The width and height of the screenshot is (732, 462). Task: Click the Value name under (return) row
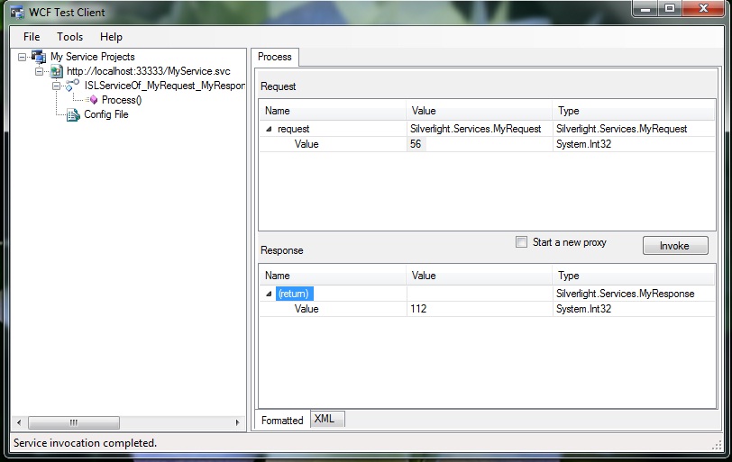pyautogui.click(x=307, y=309)
